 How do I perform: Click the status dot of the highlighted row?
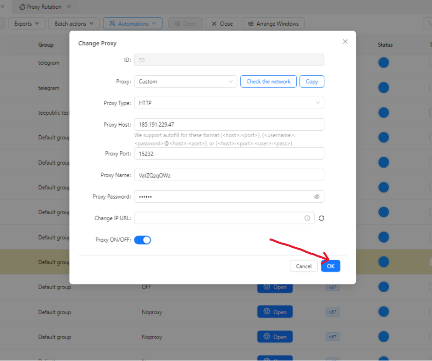[x=383, y=262]
